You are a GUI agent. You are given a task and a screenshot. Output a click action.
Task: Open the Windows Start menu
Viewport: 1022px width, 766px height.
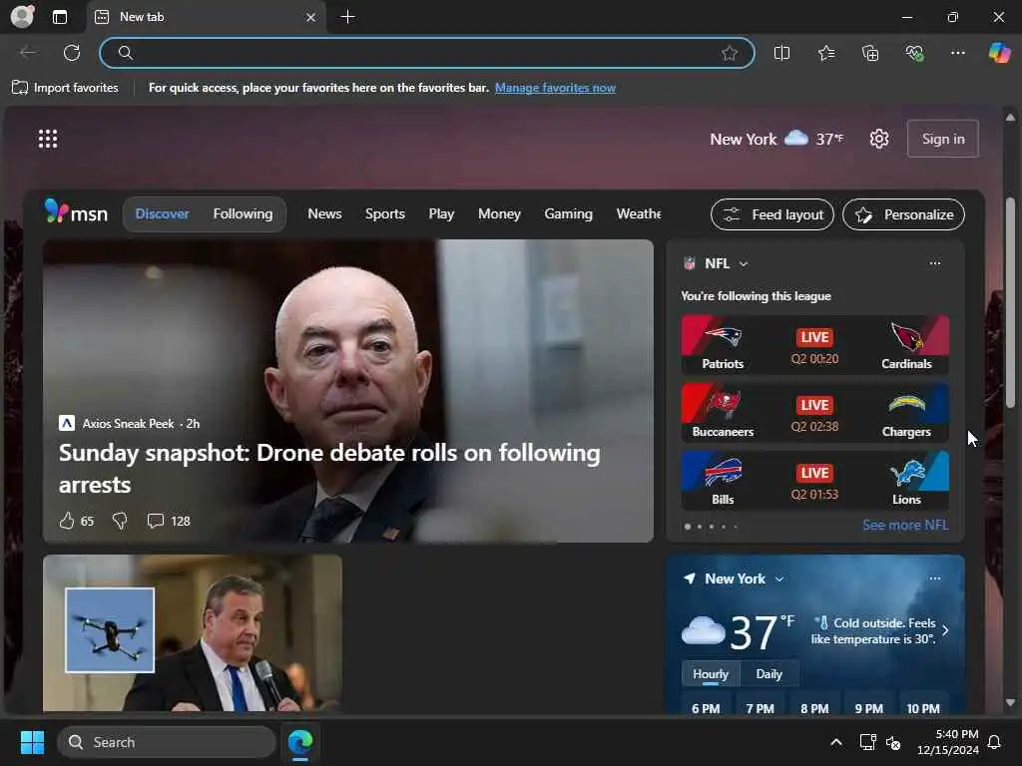32,742
